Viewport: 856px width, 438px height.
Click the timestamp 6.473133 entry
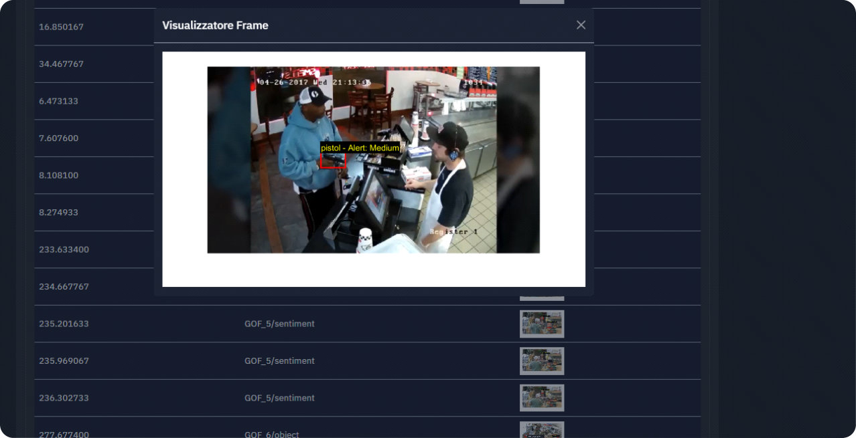click(58, 101)
